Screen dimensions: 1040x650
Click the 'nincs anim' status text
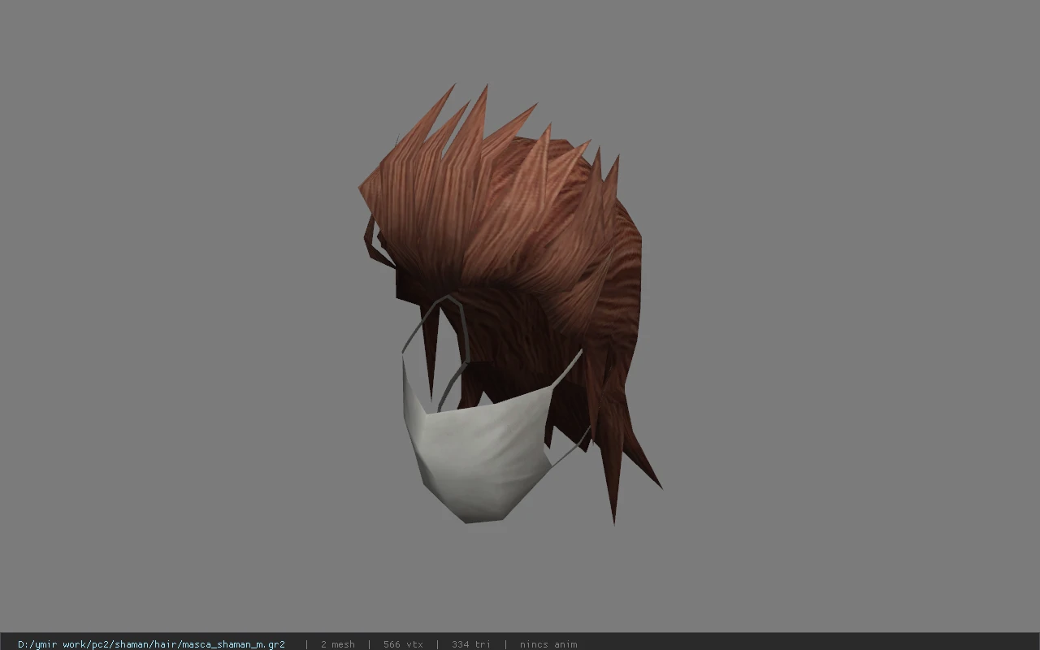(x=548, y=644)
